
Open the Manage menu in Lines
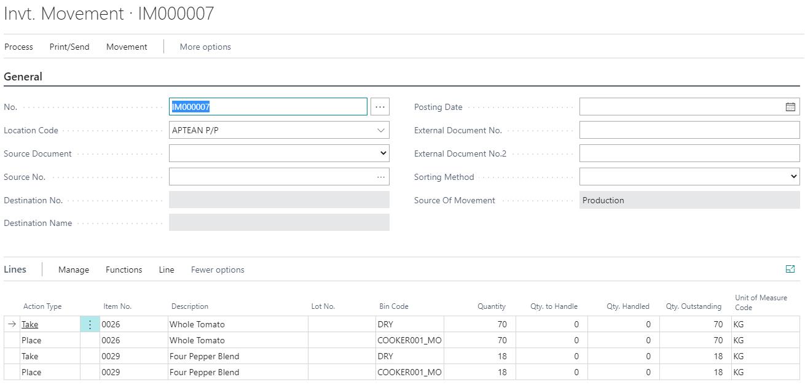tap(74, 270)
